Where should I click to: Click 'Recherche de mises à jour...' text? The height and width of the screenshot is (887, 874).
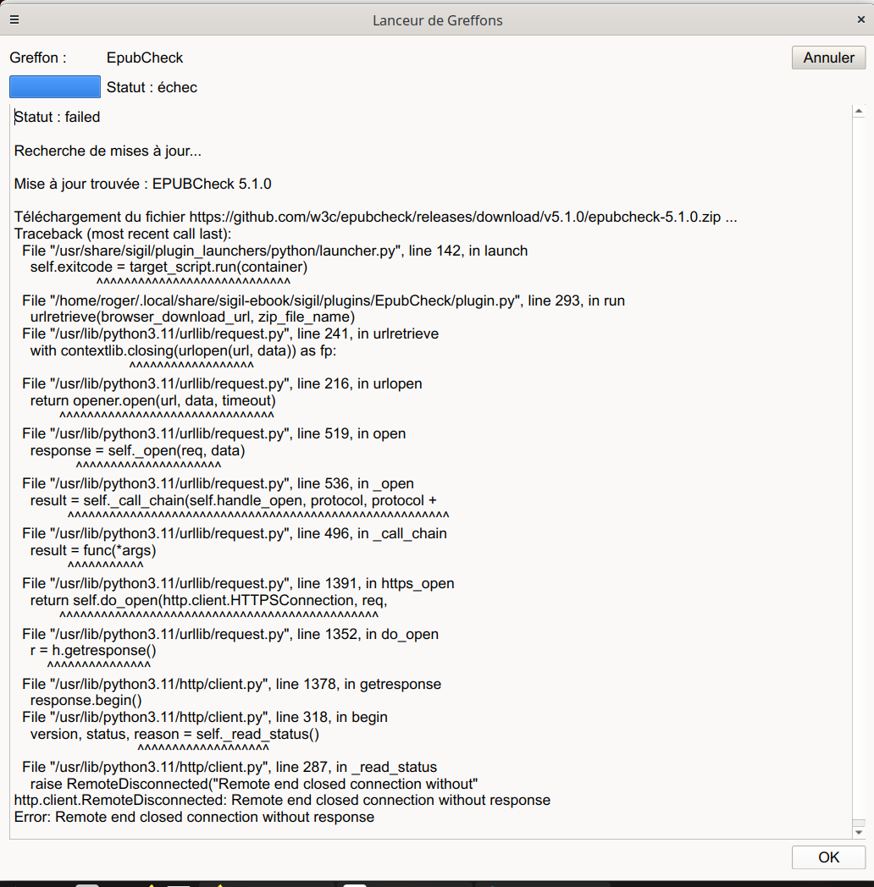(x=108, y=151)
